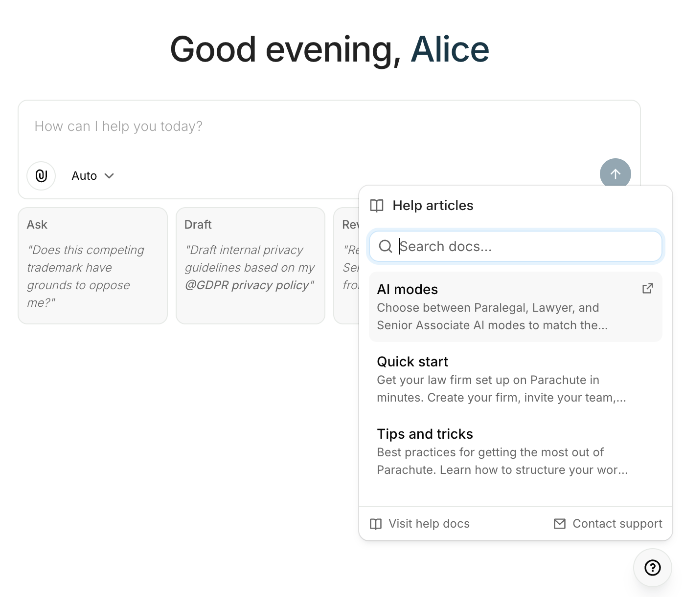Close help panel via question mark button
The width and height of the screenshot is (684, 597).
652,568
